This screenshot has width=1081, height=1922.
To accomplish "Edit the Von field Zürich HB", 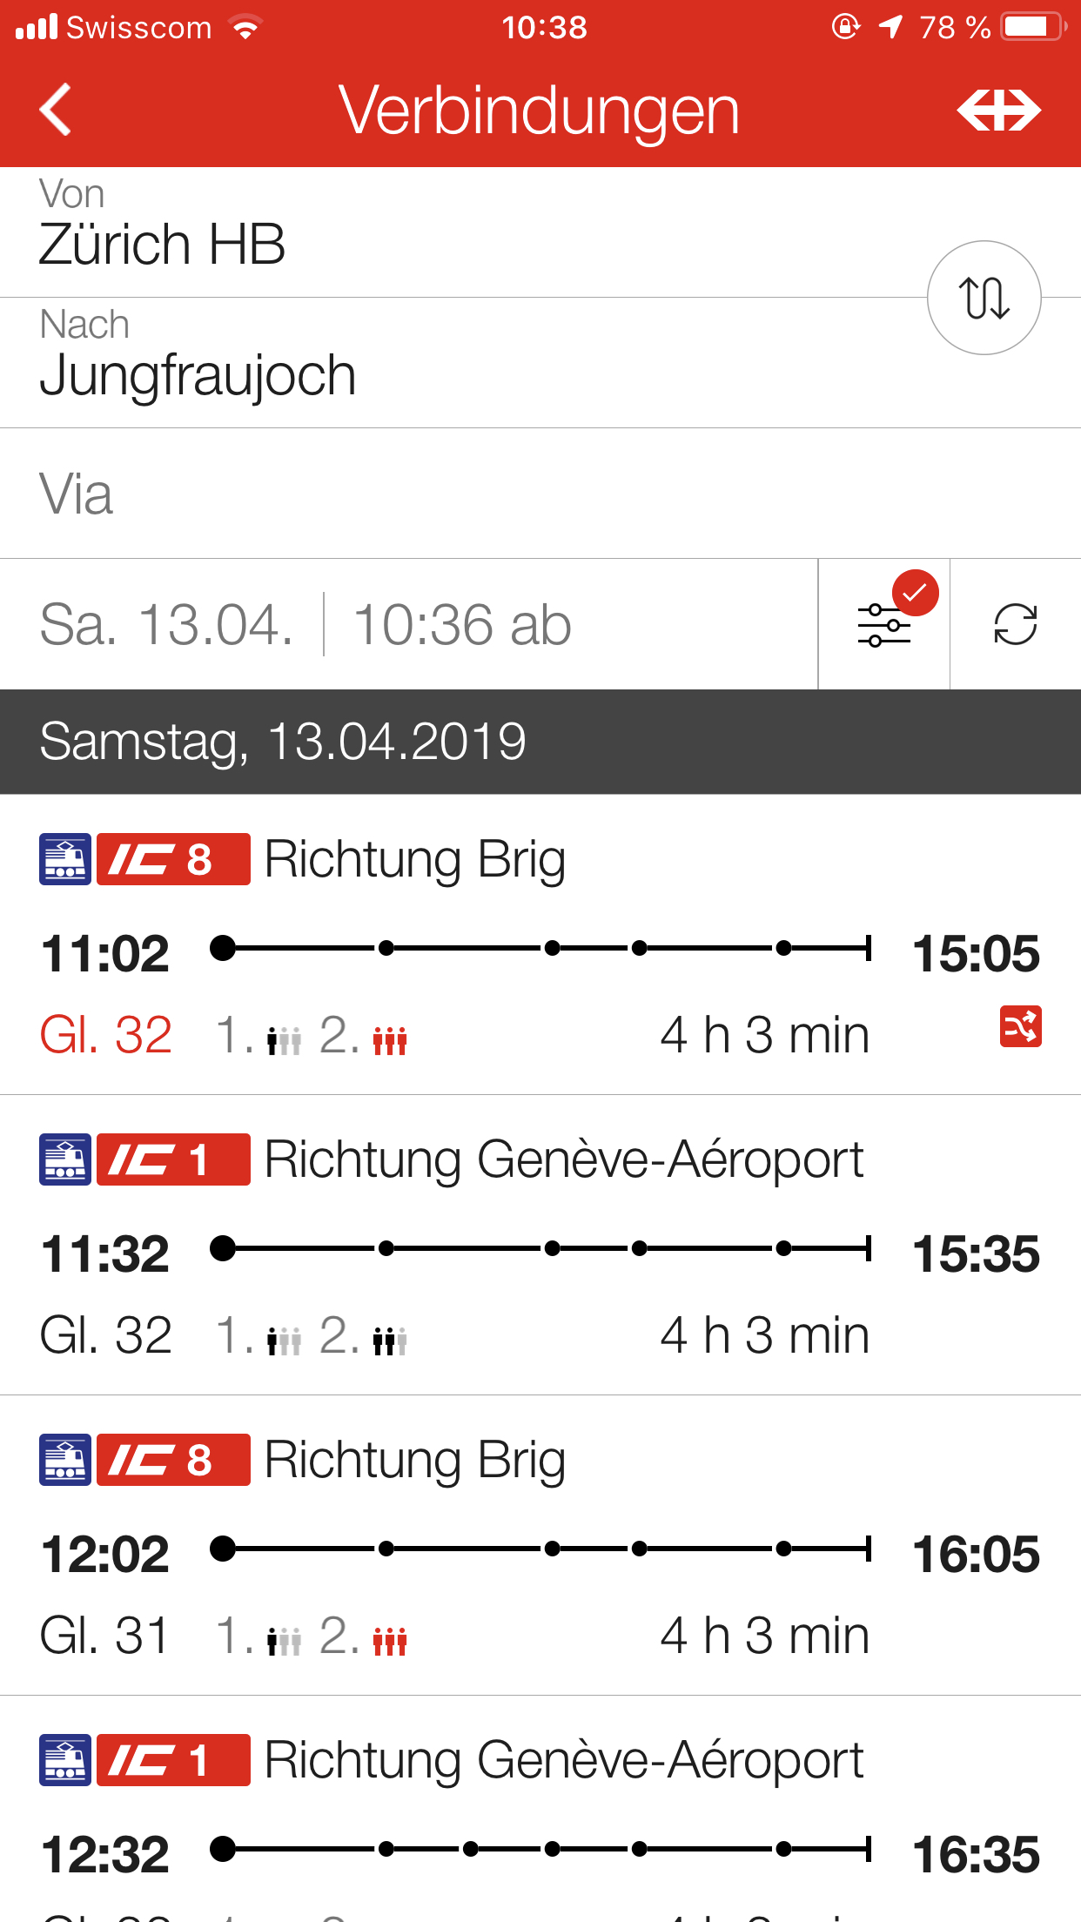I will coord(435,233).
